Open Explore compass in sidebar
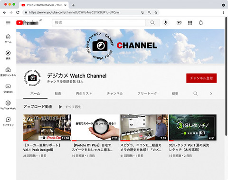 8,55
